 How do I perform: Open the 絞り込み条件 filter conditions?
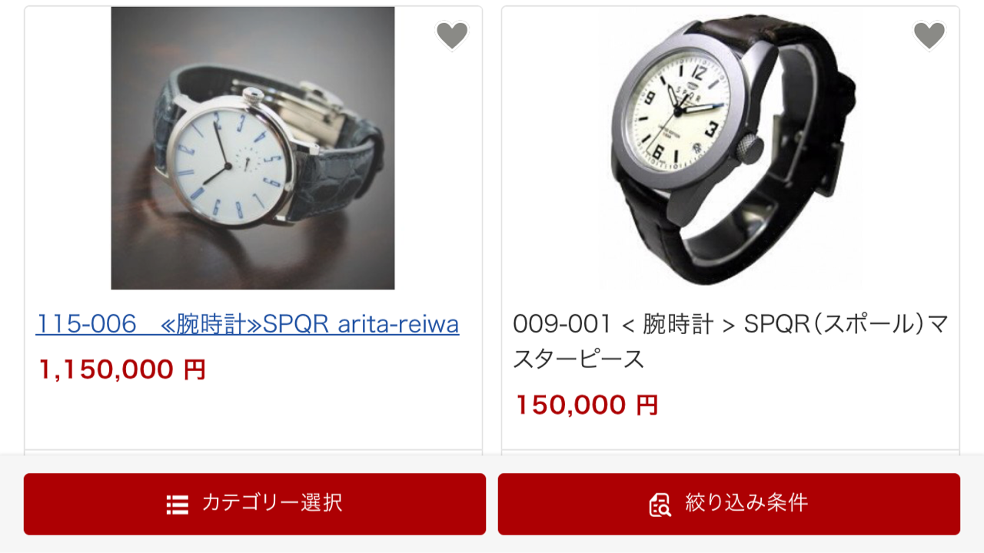click(x=729, y=504)
